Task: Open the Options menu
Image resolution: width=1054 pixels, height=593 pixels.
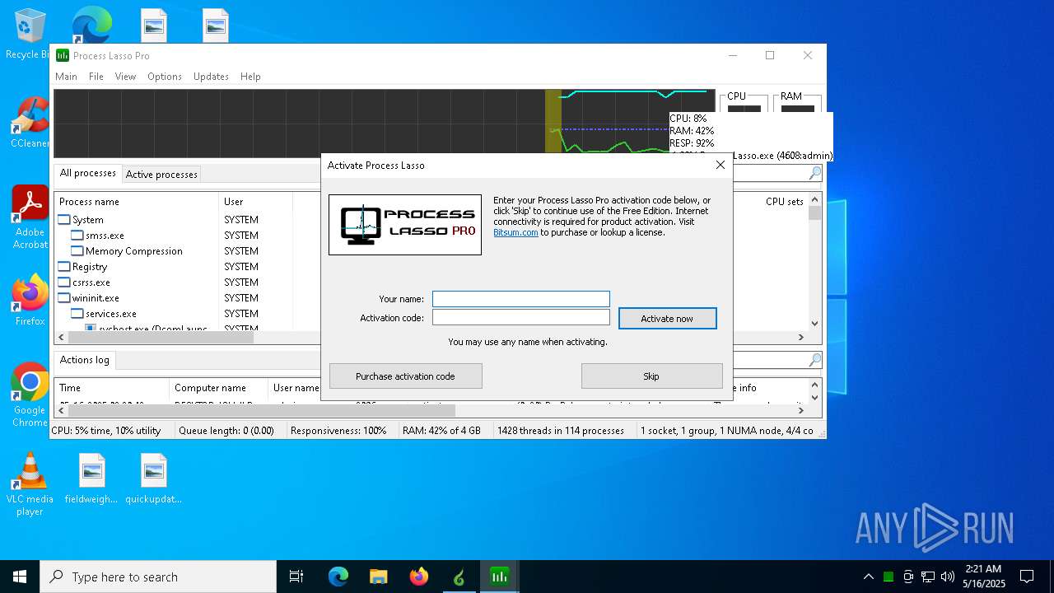Action: tap(165, 77)
